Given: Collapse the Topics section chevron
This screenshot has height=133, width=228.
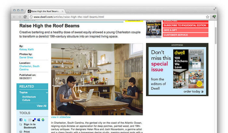Looking at the screenshot, I should [47, 93].
